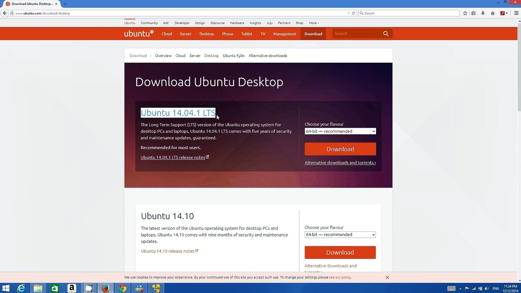Click the red Flash extension icon
This screenshot has height=293, width=521.
point(502,13)
